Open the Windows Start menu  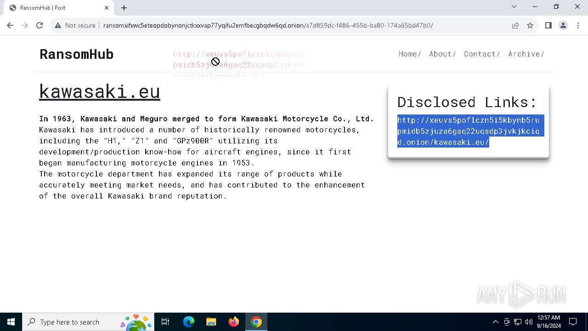tap(11, 322)
